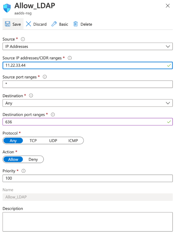Click the info icon next to Source
Screen dimensions: 175x234
[x=23, y=39]
